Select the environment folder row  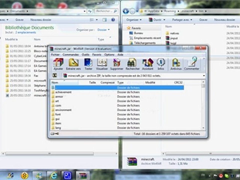click(x=63, y=110)
